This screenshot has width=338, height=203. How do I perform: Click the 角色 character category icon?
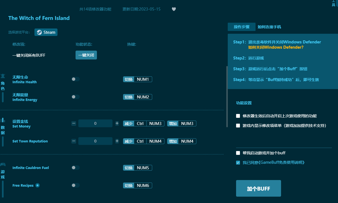3,76
